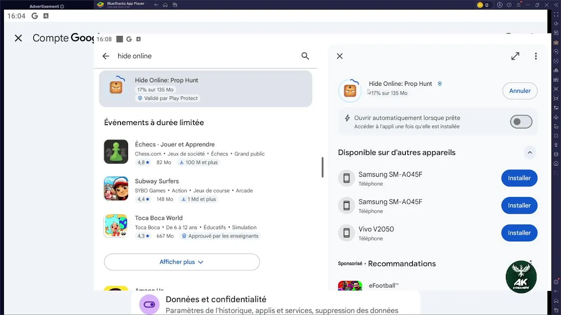The width and height of the screenshot is (561, 315).
Task: Open Chess.com Échecs app icon
Action: (116, 151)
